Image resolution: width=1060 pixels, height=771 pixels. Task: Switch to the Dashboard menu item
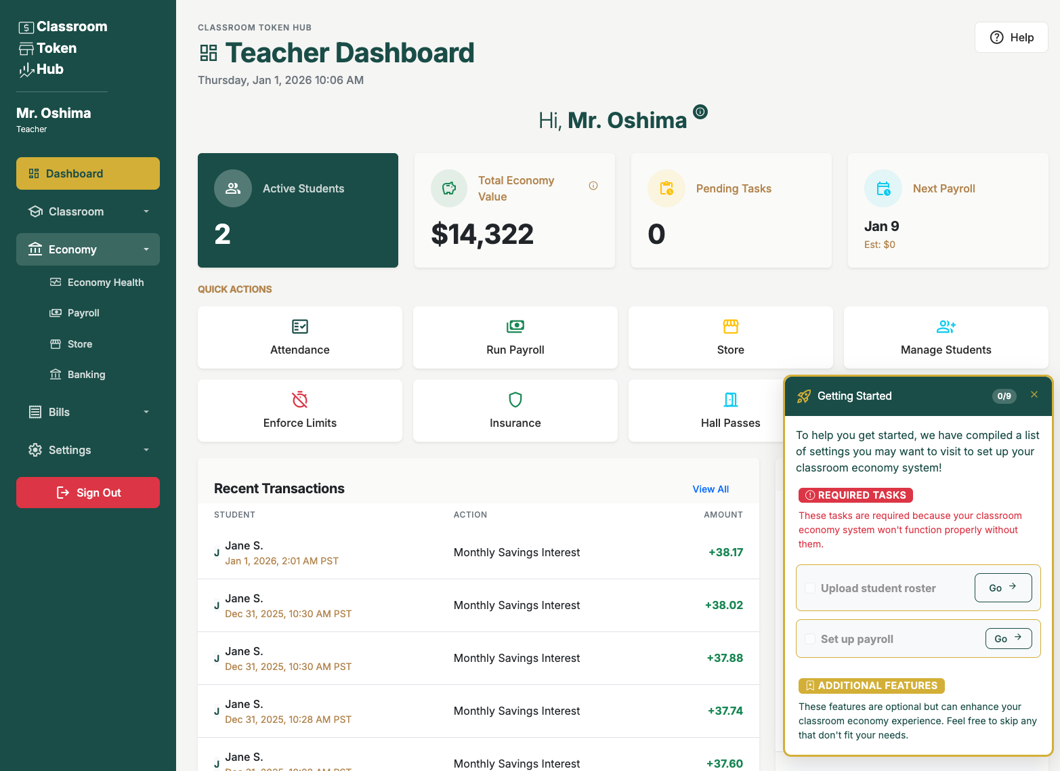tap(87, 173)
